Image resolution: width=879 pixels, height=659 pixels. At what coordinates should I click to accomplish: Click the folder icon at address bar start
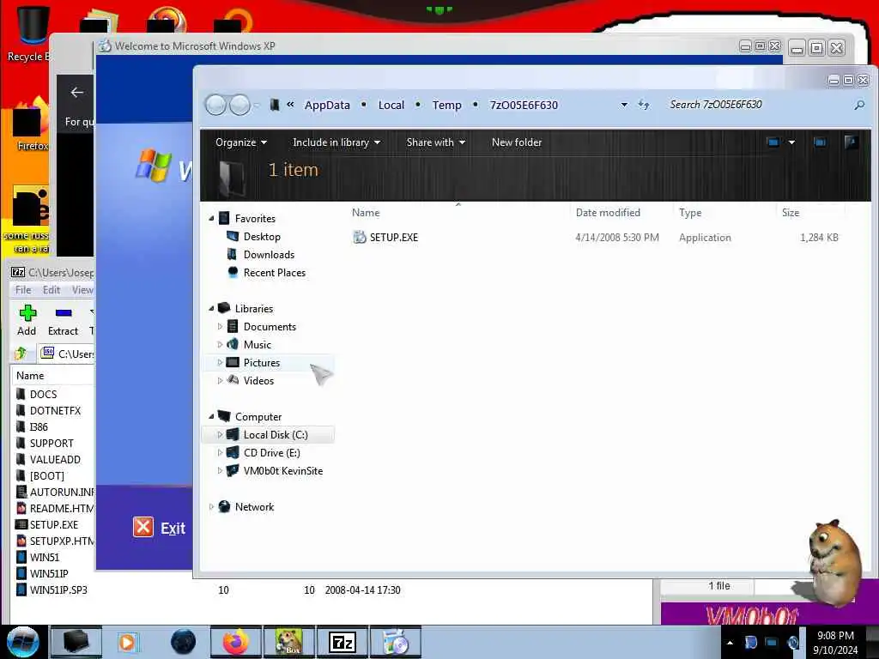[x=274, y=105]
